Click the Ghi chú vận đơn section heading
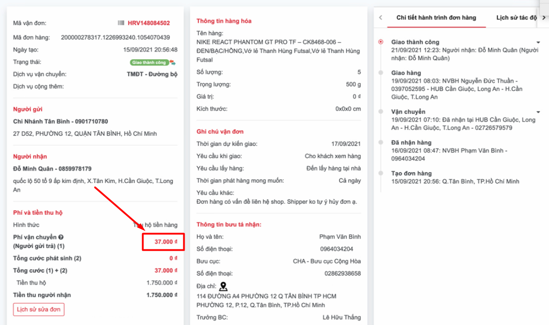 click(220, 131)
